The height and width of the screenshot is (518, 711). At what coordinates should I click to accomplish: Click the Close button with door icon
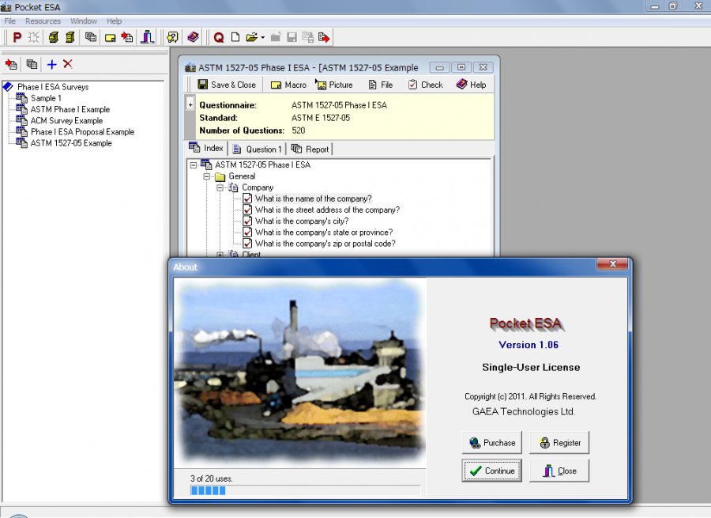coord(559,471)
